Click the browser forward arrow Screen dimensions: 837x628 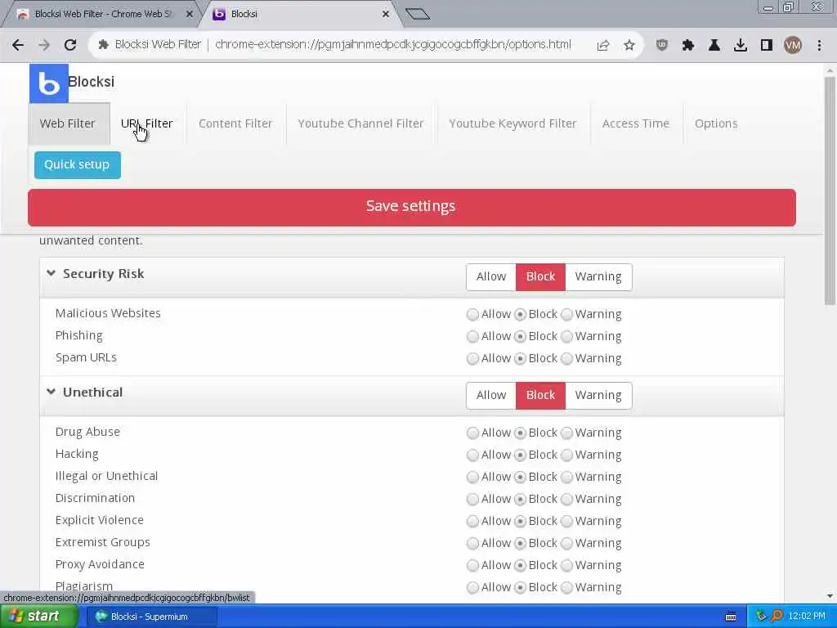pyautogui.click(x=44, y=45)
